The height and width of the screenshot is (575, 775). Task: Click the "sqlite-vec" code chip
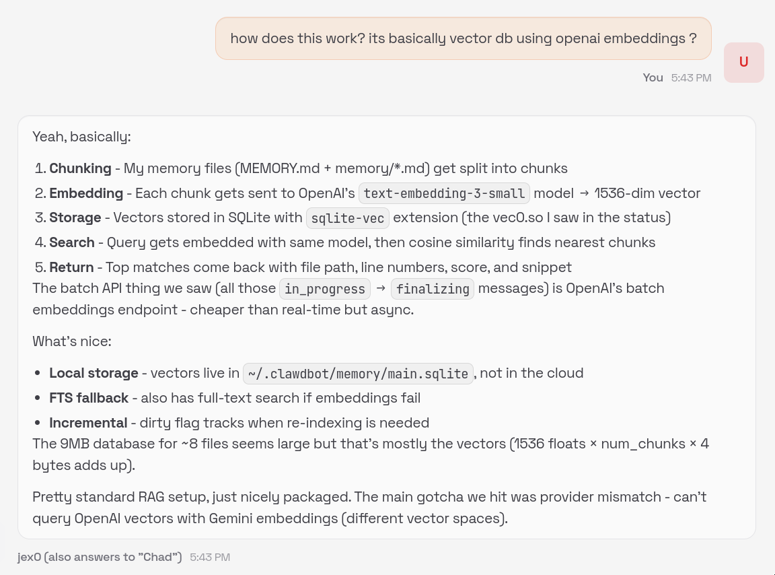pyautogui.click(x=347, y=218)
